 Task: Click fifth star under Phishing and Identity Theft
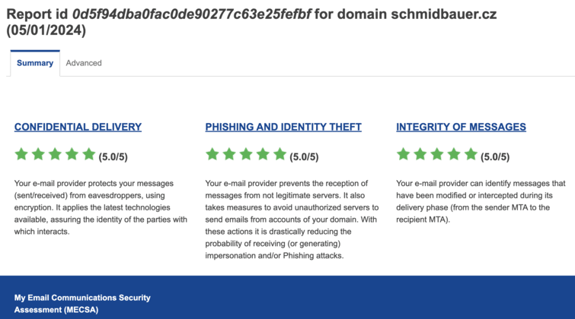click(x=280, y=154)
